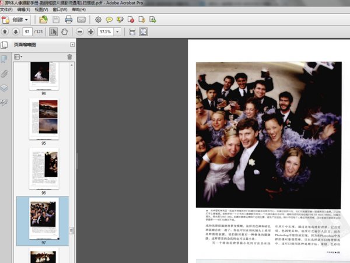Collapse the 页面缩略图 panel button
The height and width of the screenshot is (263, 350).
[72, 45]
